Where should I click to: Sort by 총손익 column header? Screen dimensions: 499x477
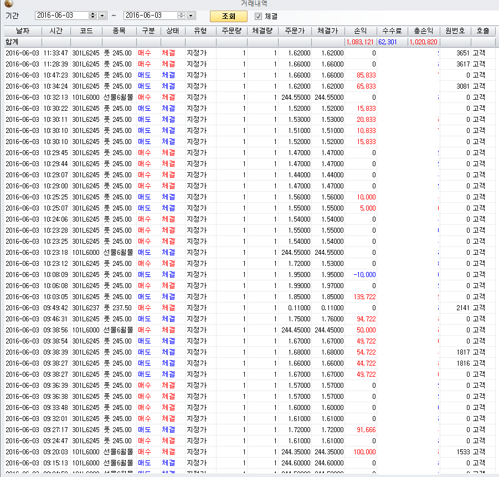point(424,31)
